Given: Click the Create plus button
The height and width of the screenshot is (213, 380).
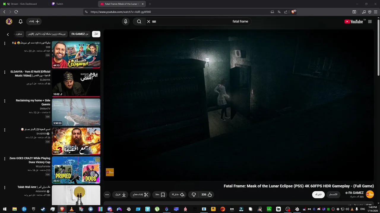Looking at the screenshot, I should point(34,21).
